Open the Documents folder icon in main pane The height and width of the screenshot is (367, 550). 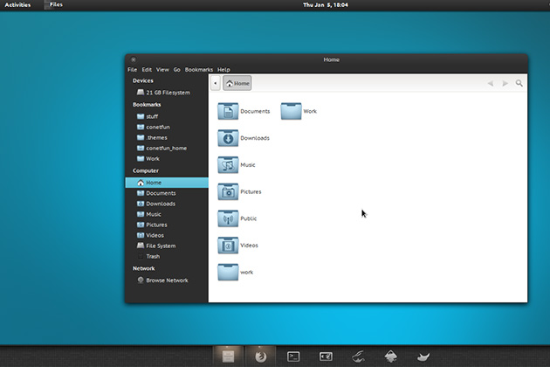point(228,111)
